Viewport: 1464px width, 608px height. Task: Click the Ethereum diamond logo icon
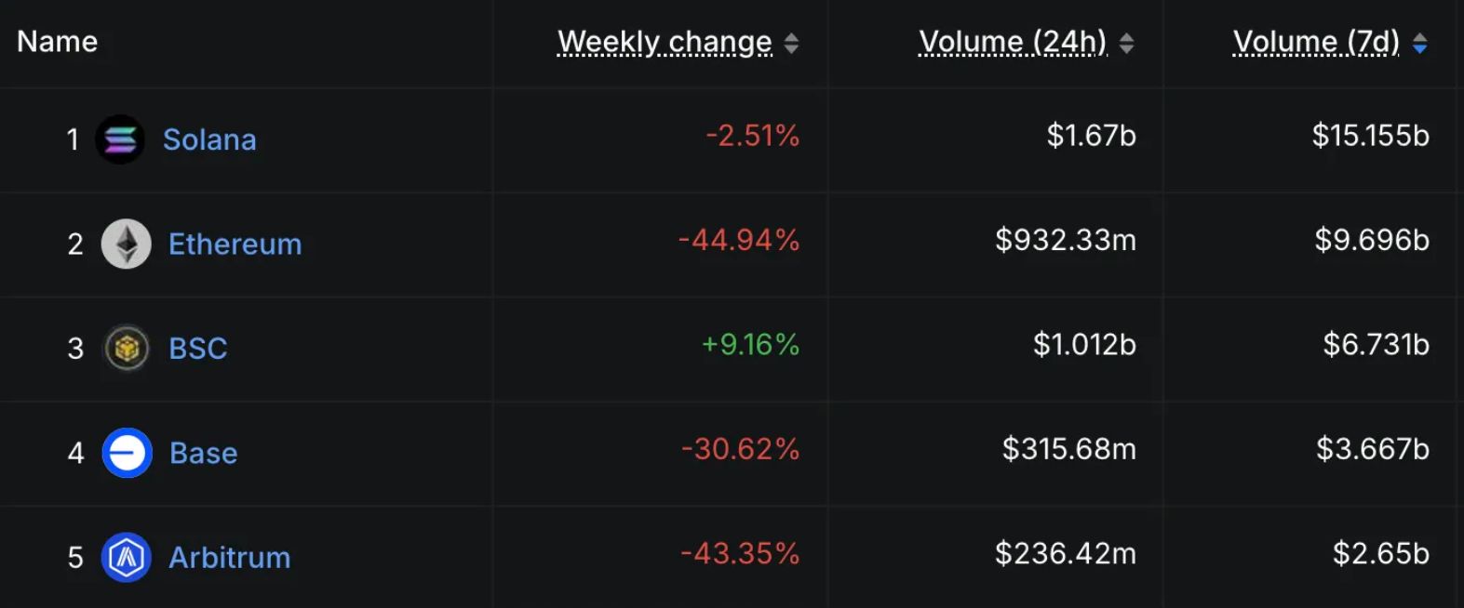tap(126, 244)
